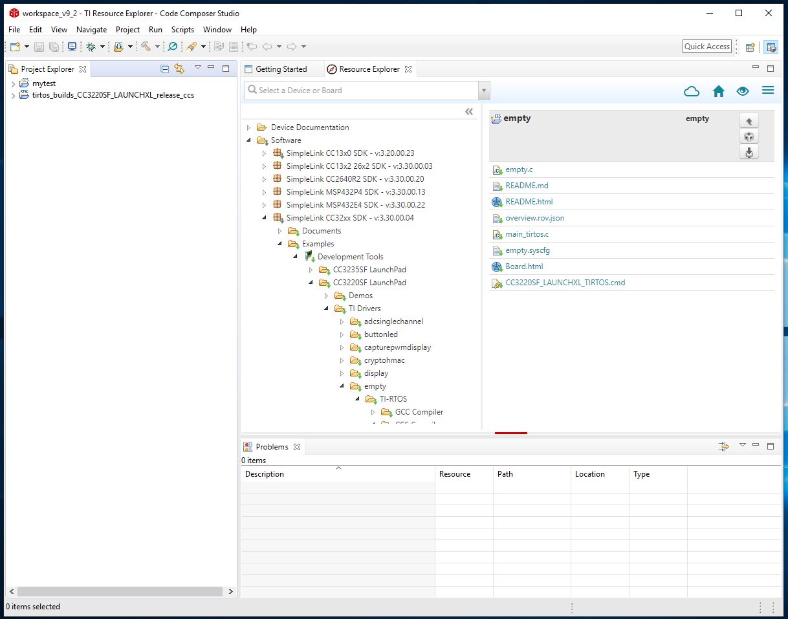Click the import cube button beside empty
The image size is (788, 619).
click(749, 136)
